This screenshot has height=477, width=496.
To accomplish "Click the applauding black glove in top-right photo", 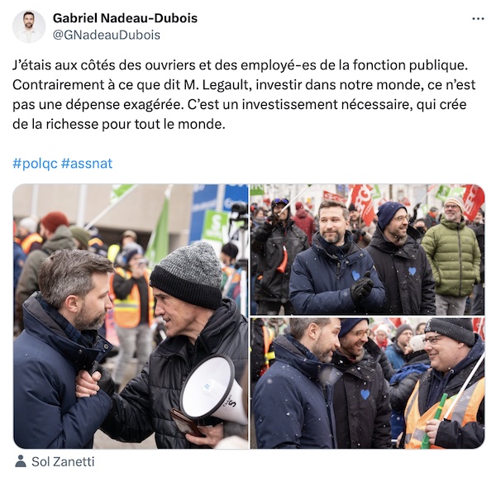I will point(361,287).
